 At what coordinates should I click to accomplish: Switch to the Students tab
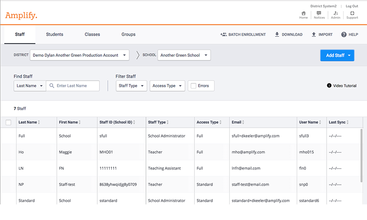coord(55,34)
